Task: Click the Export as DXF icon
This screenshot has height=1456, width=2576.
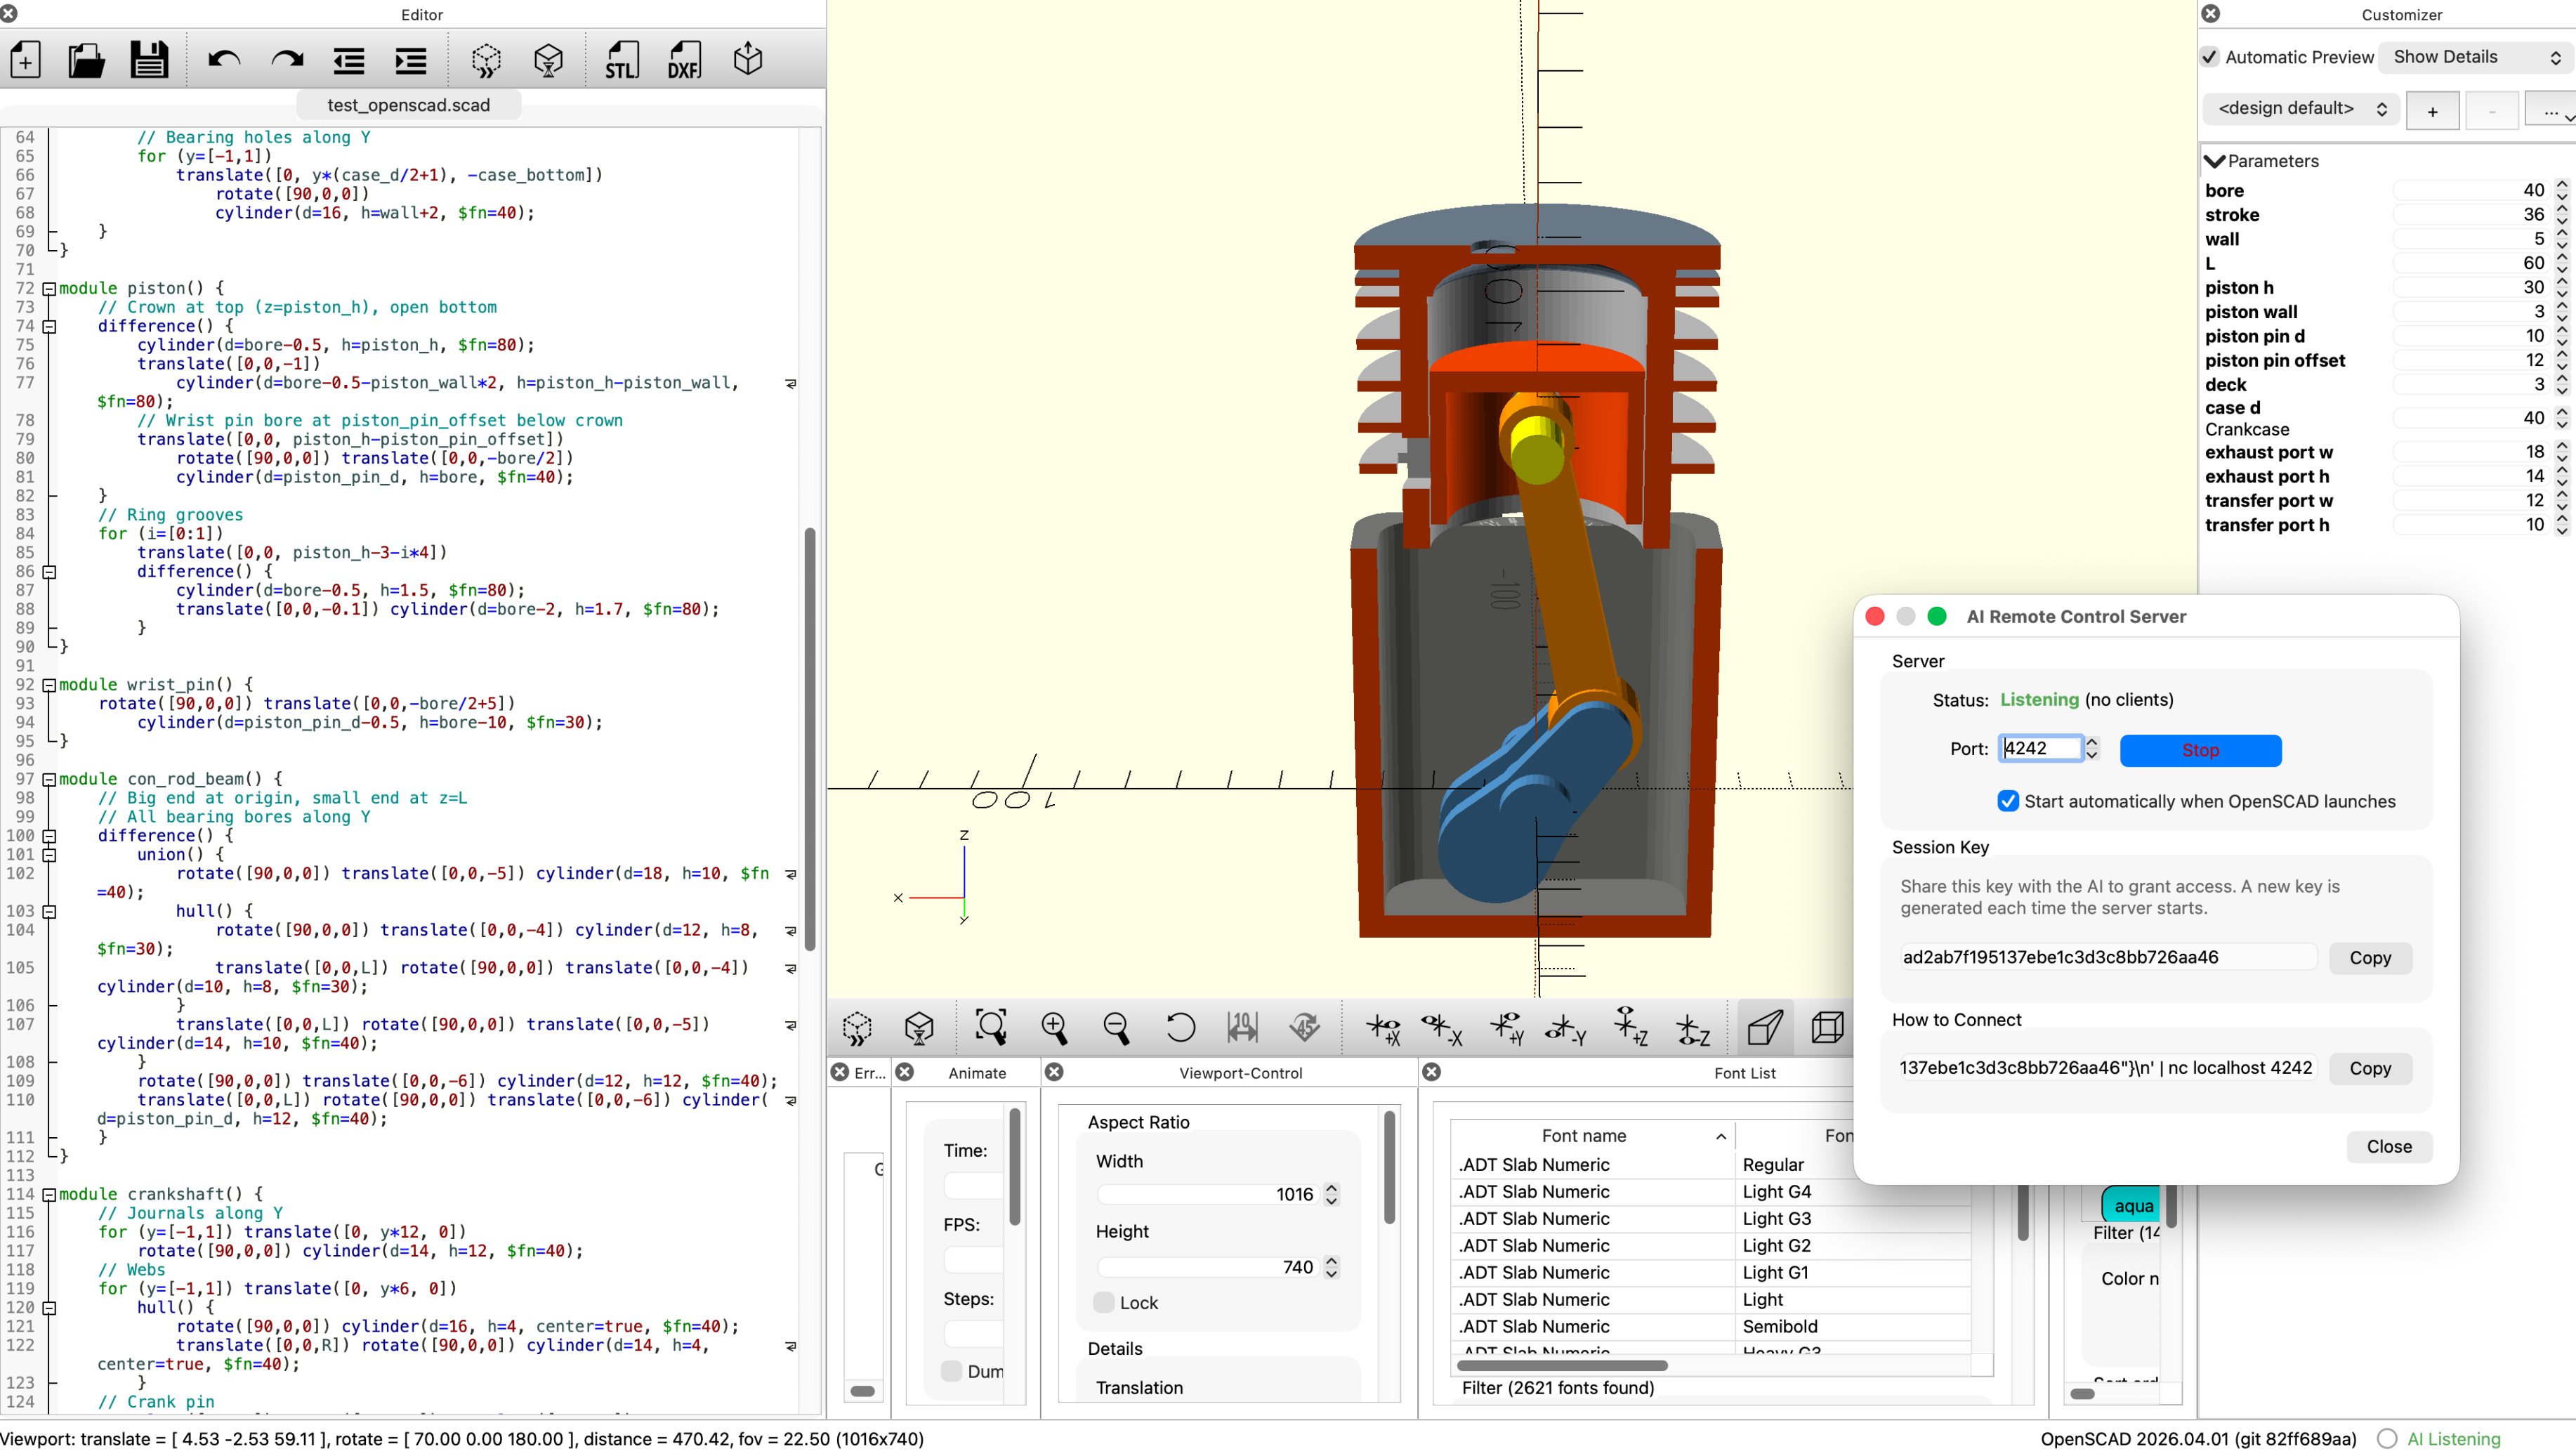Action: coord(684,60)
